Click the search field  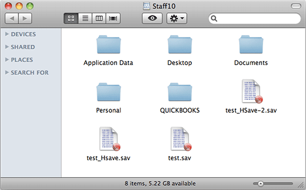(x=254, y=18)
